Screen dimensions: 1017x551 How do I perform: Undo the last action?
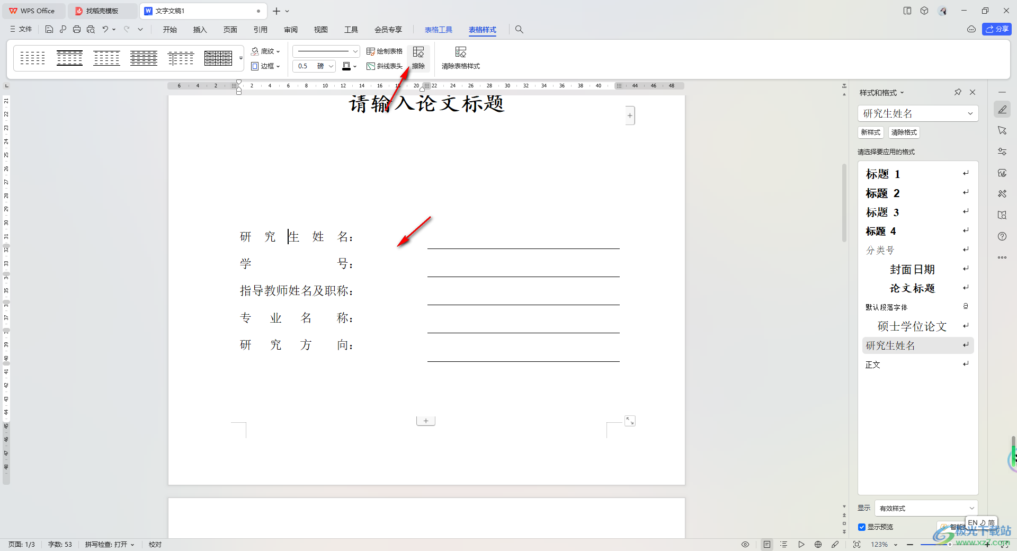(x=105, y=30)
